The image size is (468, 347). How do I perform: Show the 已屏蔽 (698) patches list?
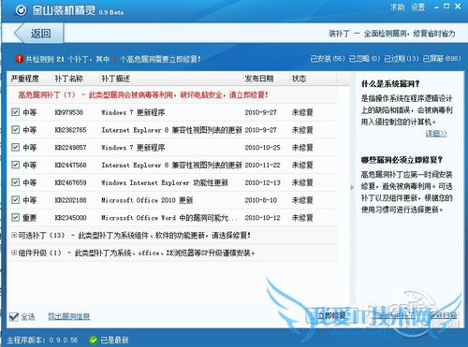click(x=442, y=59)
